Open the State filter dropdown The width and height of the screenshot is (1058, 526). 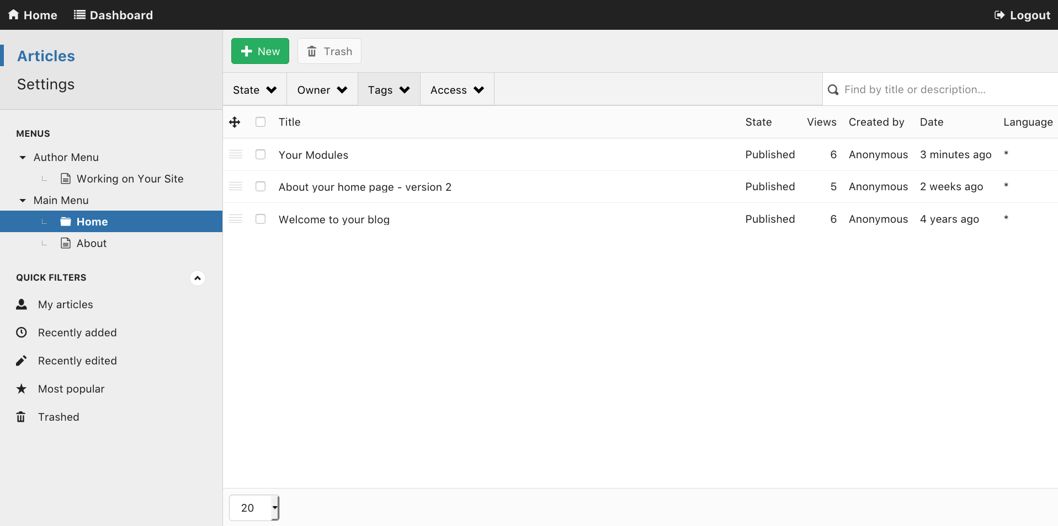coord(254,90)
